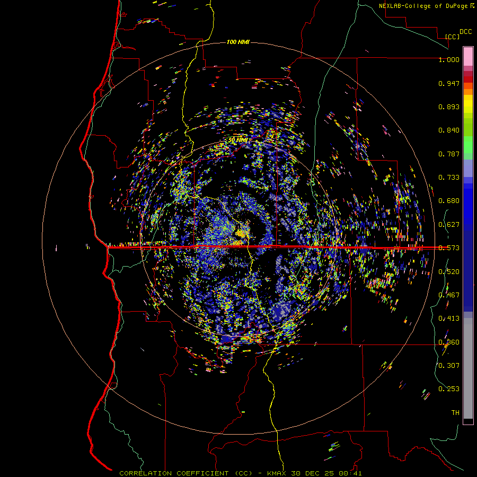The image size is (477, 477).
Task: Select the 0.840 scale value
Action: coord(449,130)
